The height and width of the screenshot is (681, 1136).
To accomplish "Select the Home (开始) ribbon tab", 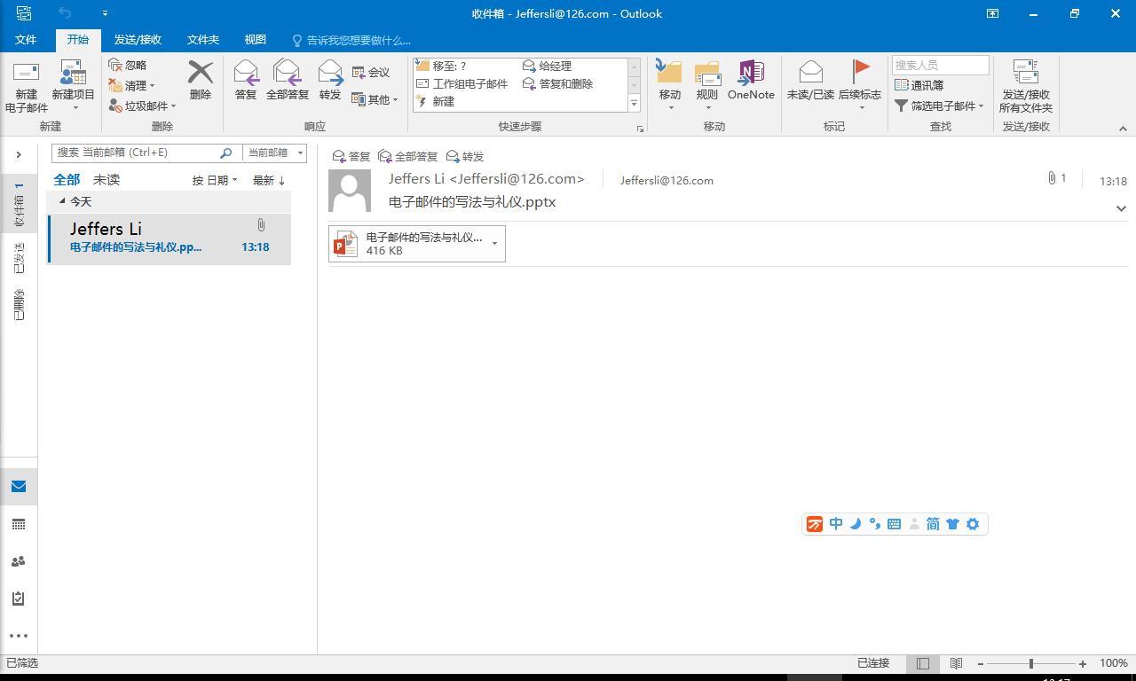I will pyautogui.click(x=78, y=40).
